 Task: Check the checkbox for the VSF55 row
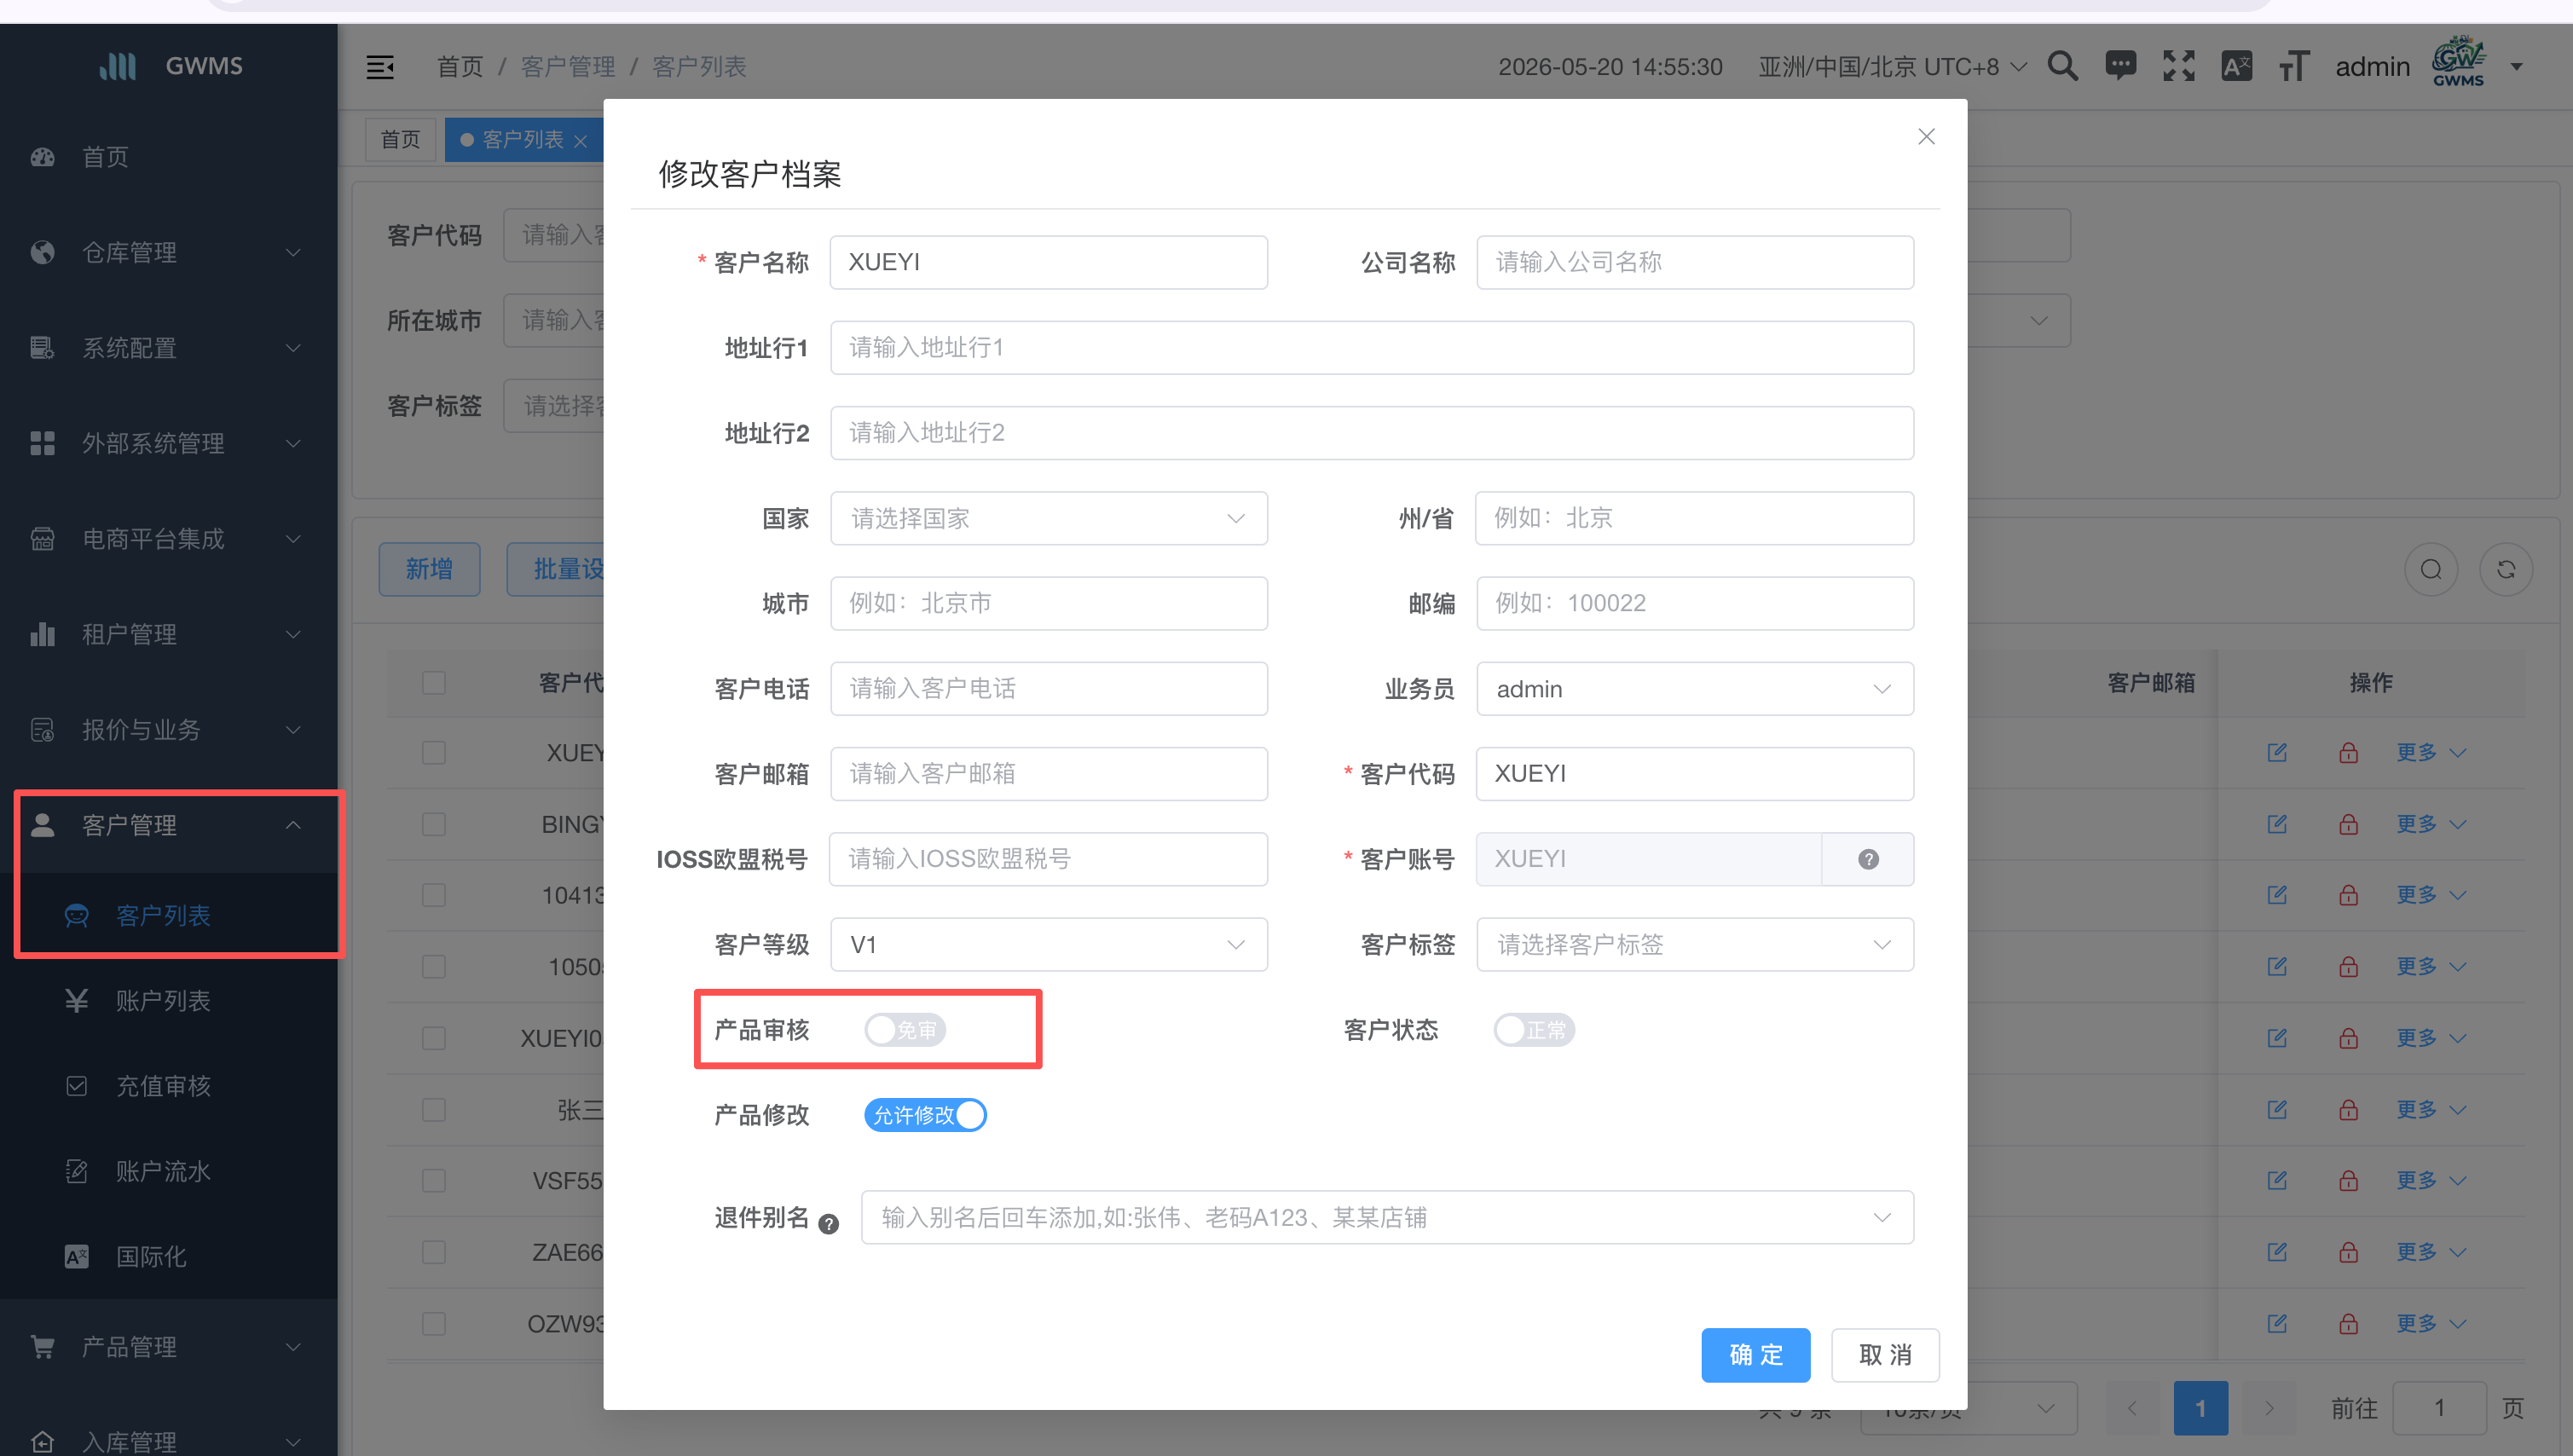tap(433, 1181)
